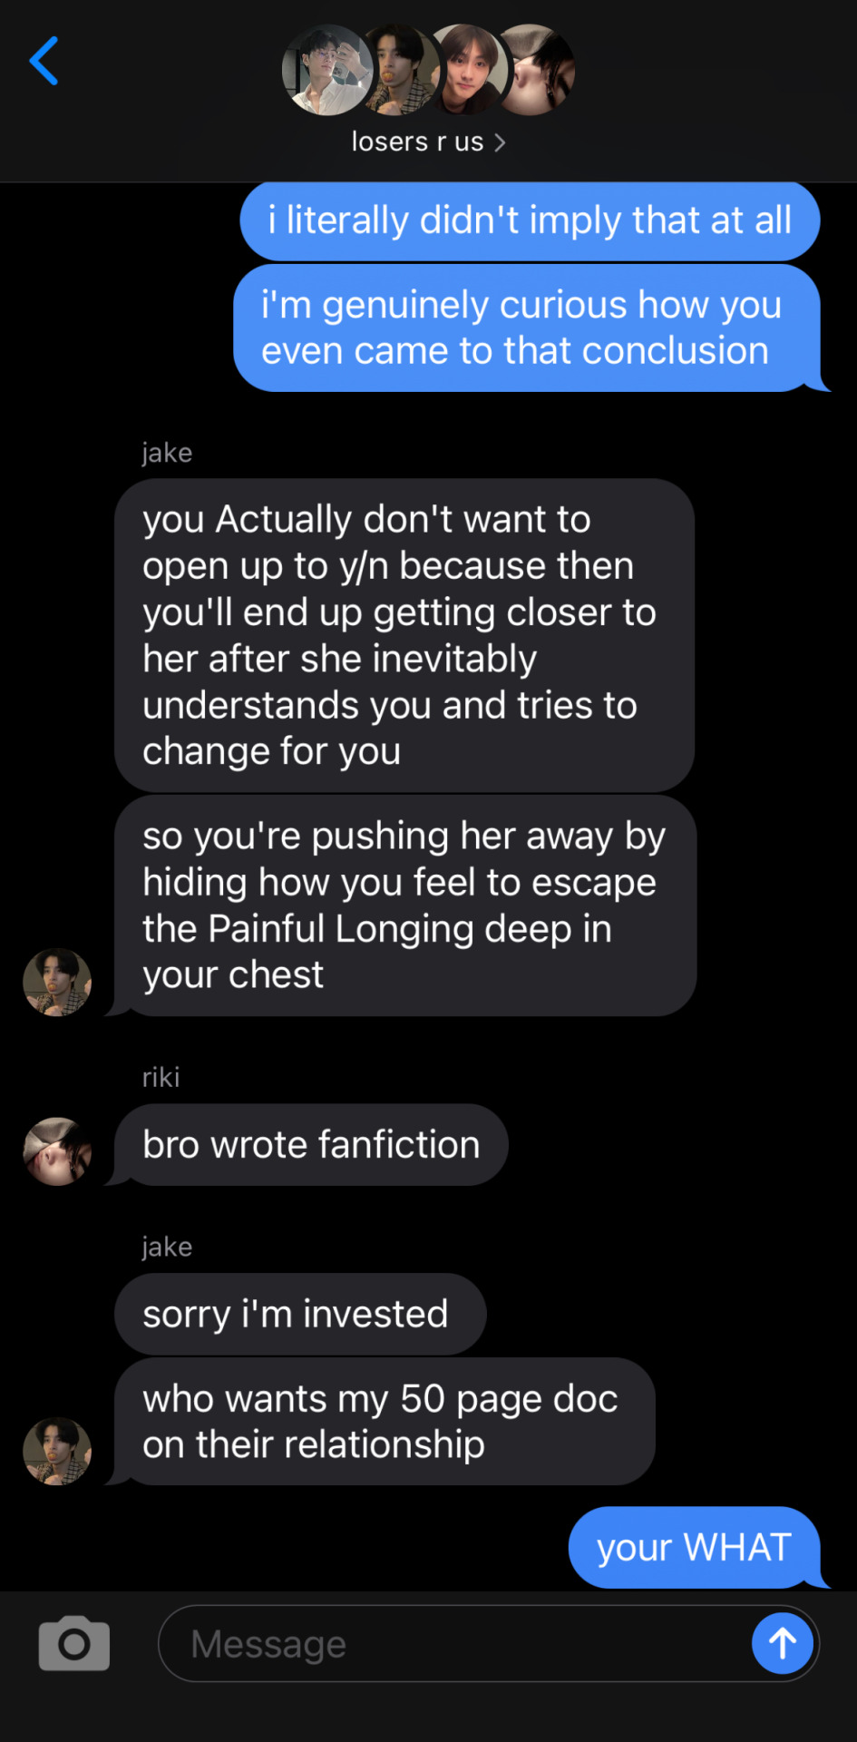The image size is (857, 1742).
Task: Tap the 'losers r us' group name
Action: coord(417,142)
